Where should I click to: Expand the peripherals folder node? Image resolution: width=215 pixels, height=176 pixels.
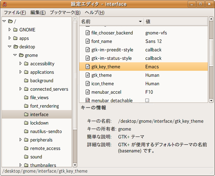click(20, 140)
